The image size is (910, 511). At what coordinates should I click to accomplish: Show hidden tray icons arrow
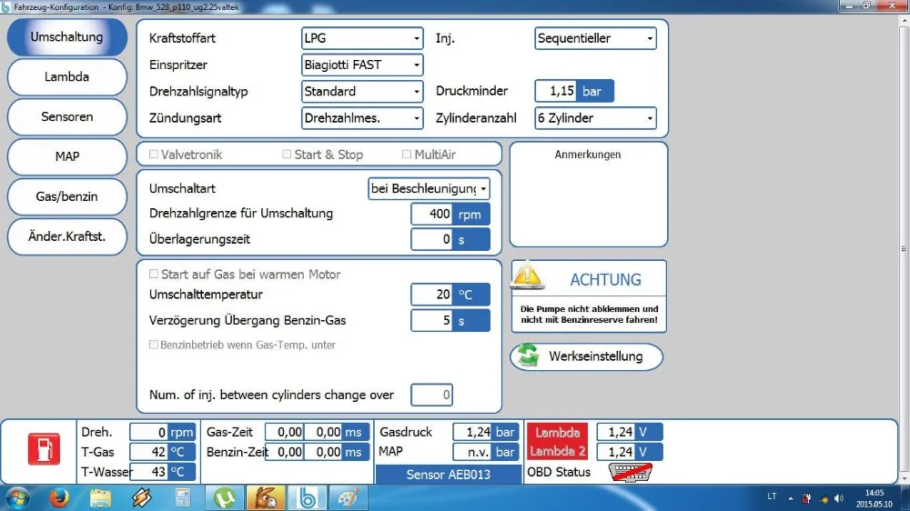click(791, 498)
